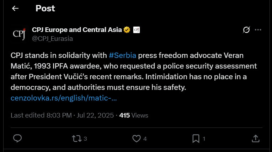
Task: Open the three-dot more options menu
Action: click(x=258, y=30)
